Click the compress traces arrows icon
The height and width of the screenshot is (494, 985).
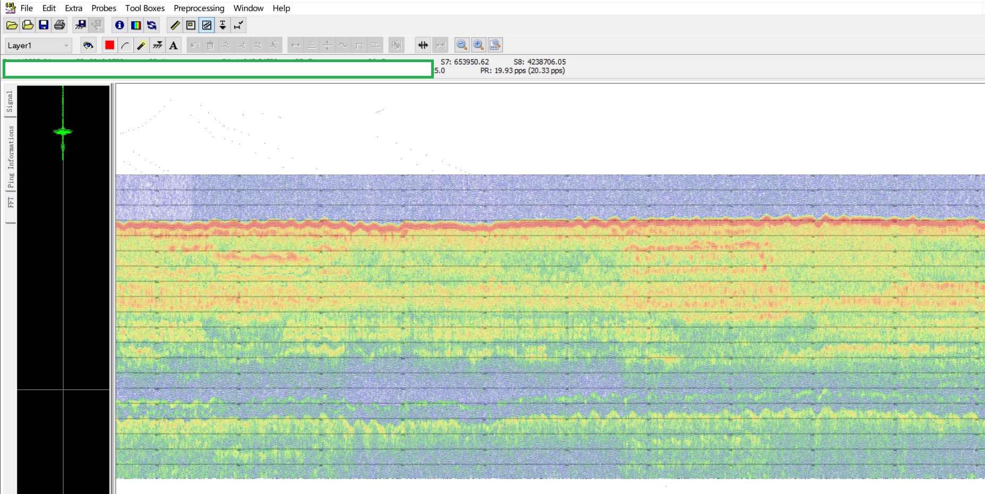coord(423,45)
